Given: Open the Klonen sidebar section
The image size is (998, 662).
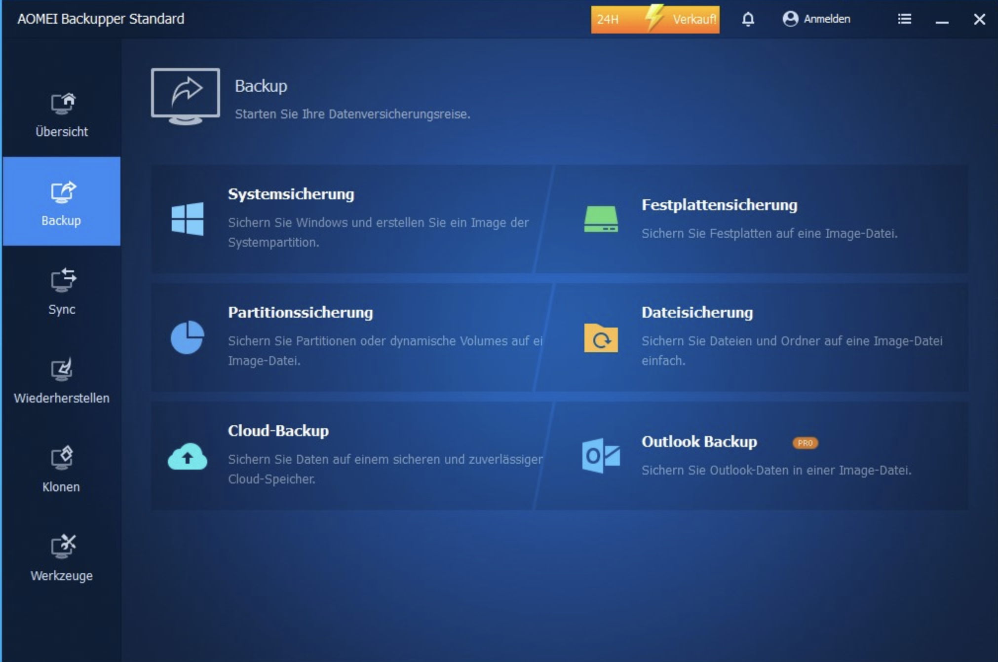Looking at the screenshot, I should [x=62, y=469].
